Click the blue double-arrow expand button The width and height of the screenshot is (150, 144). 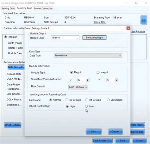click(x=143, y=20)
